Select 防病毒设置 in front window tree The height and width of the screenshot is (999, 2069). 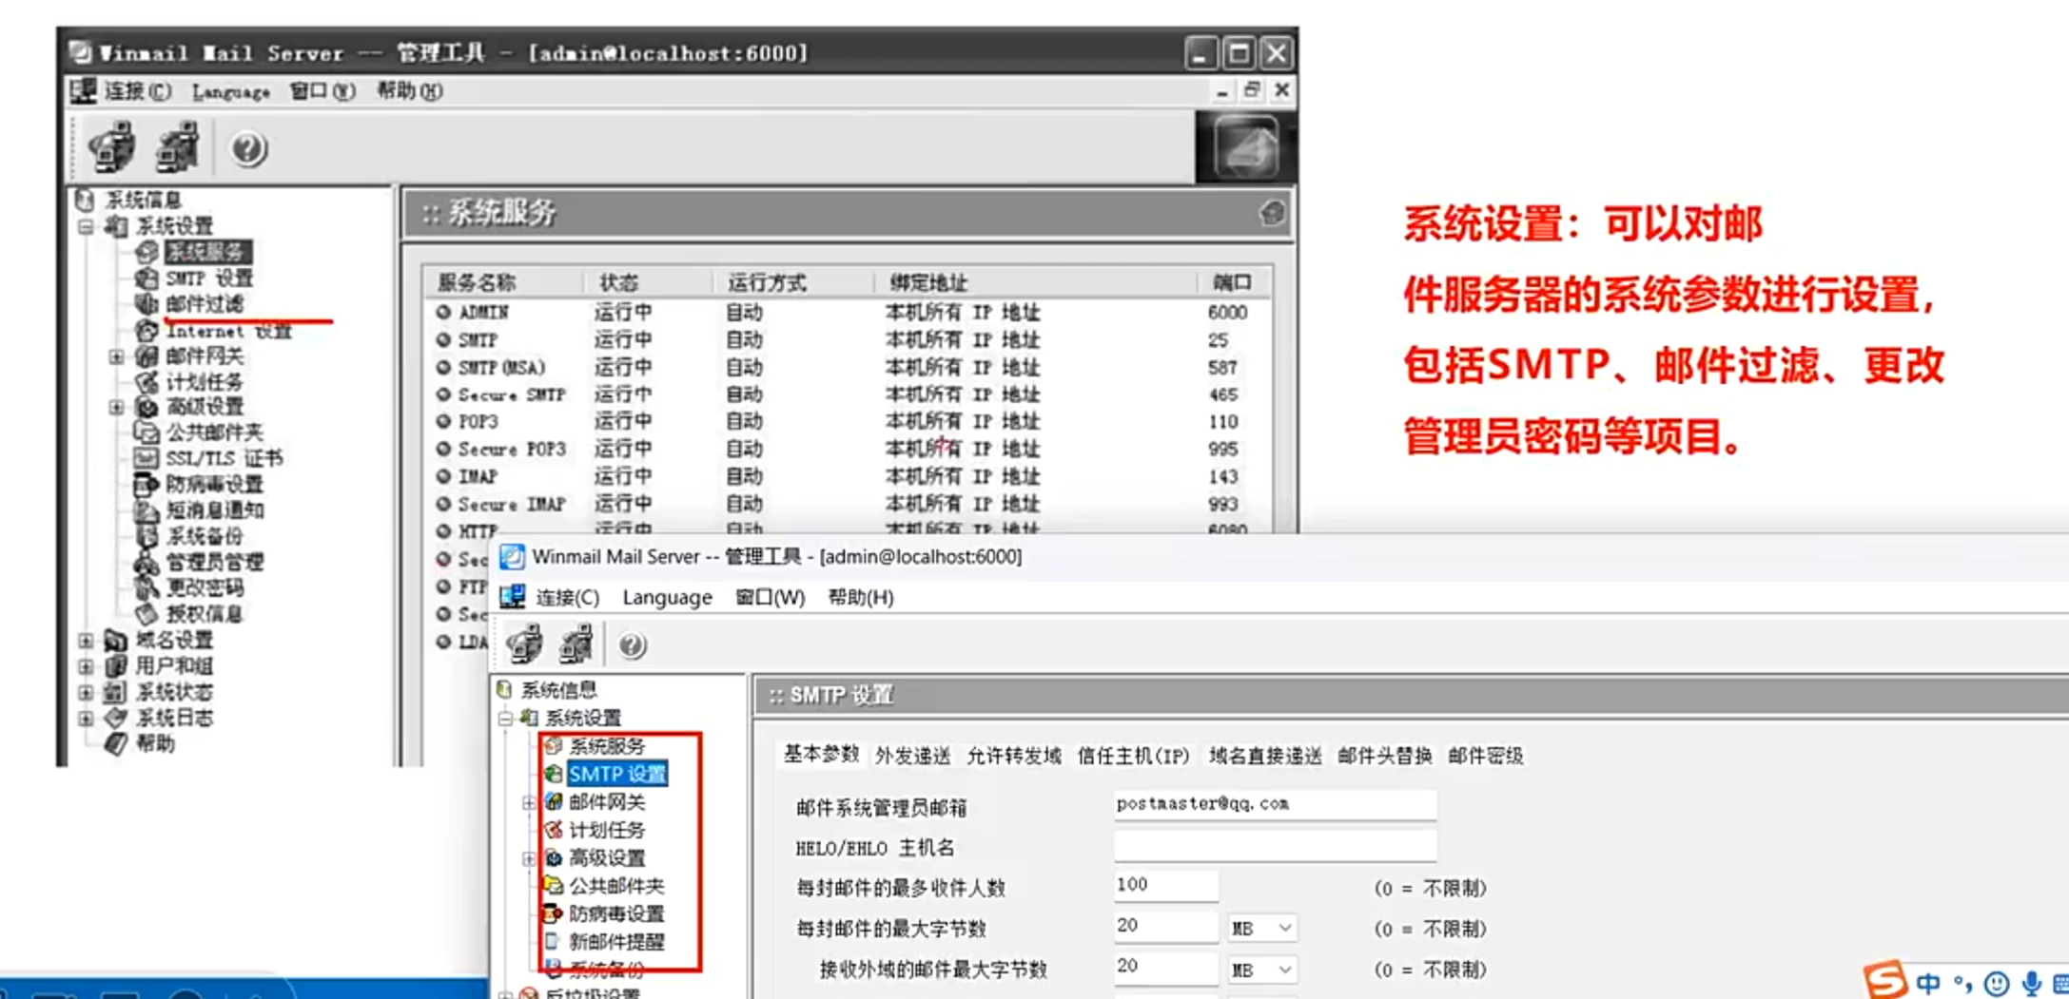pyautogui.click(x=616, y=913)
